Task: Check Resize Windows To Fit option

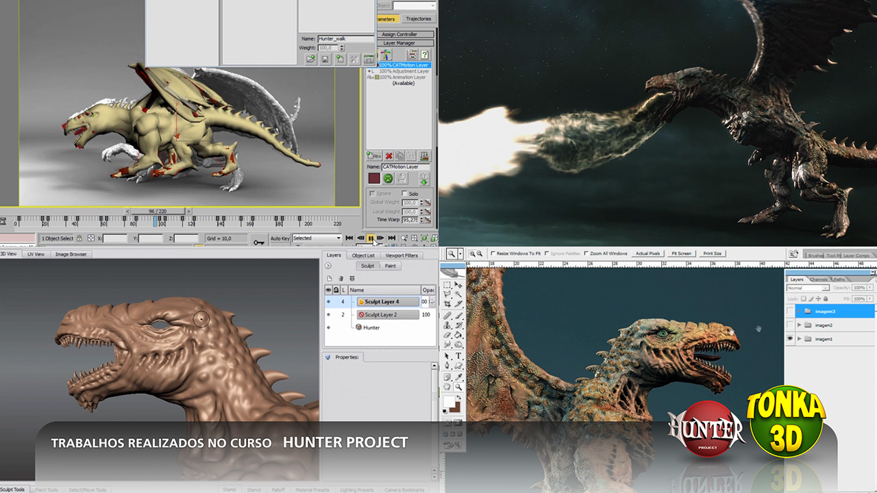Action: click(493, 253)
